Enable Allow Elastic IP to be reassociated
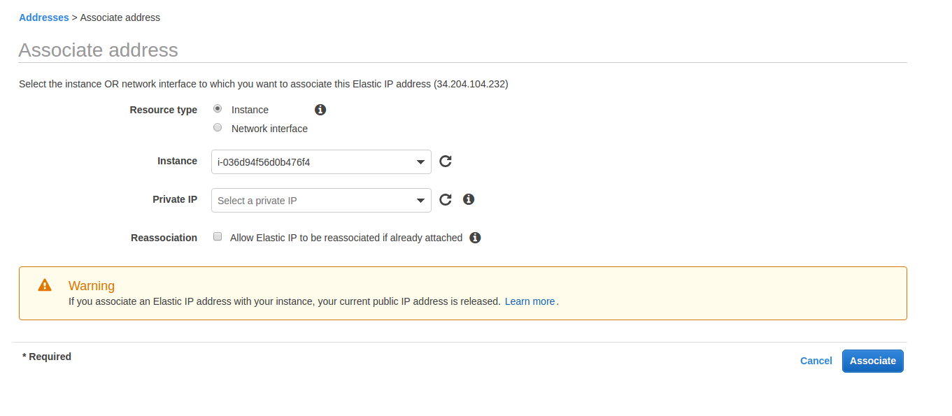 218,237
